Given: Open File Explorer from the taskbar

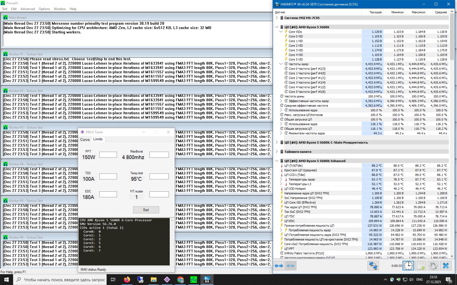Looking at the screenshot, I should pyautogui.click(x=154, y=280).
